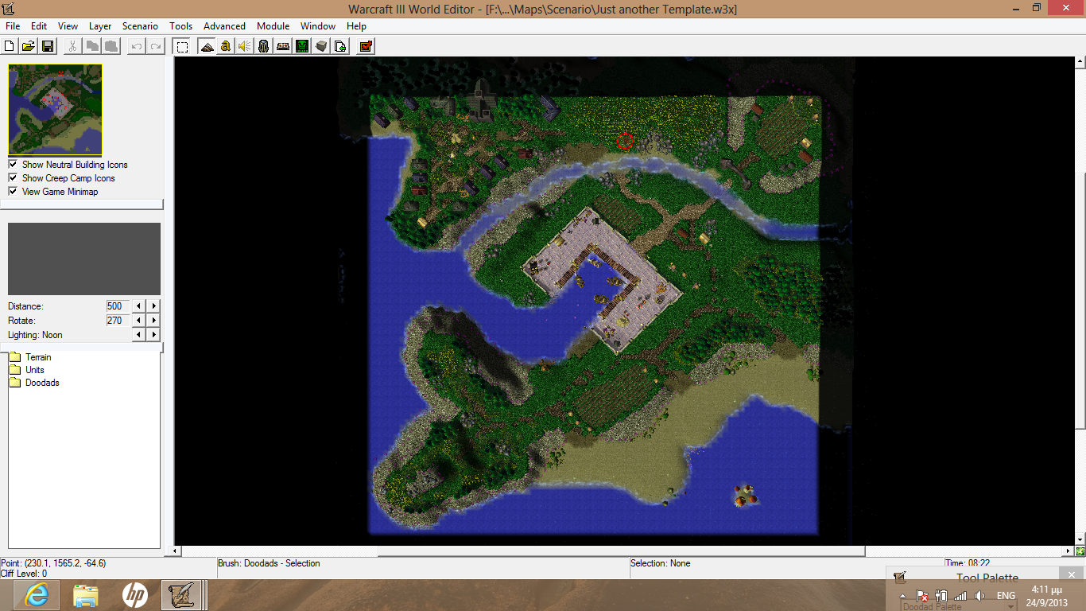The height and width of the screenshot is (611, 1086).
Task: Click the vertical scrollbar up arrow
Action: (1080, 62)
